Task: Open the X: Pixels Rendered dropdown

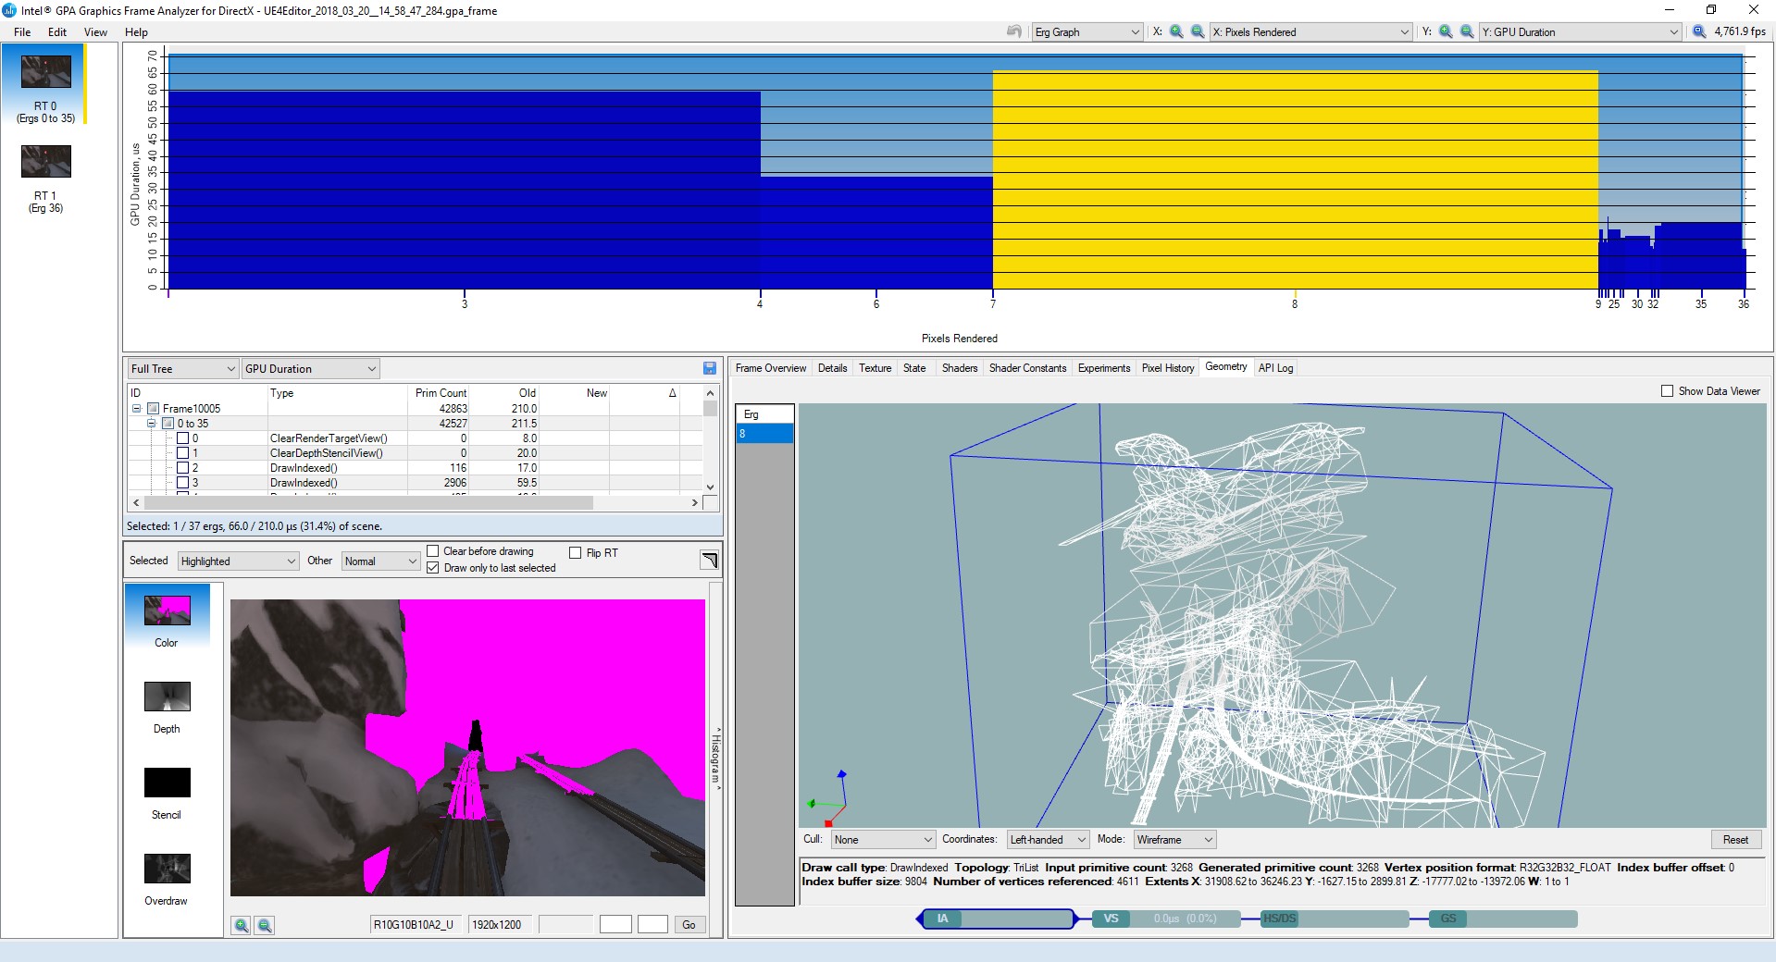Action: (x=1310, y=31)
